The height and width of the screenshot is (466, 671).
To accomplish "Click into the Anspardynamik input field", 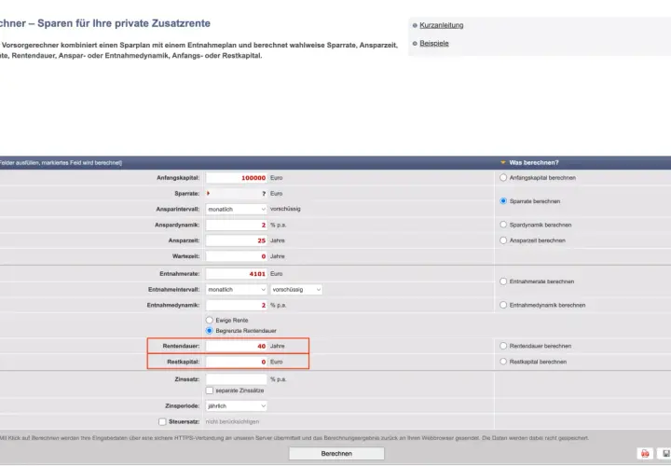I will [x=236, y=225].
